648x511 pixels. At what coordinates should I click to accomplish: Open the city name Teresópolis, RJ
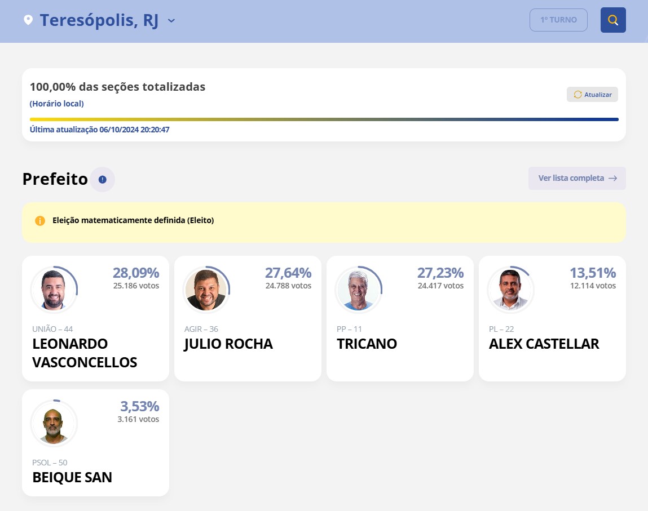click(99, 20)
